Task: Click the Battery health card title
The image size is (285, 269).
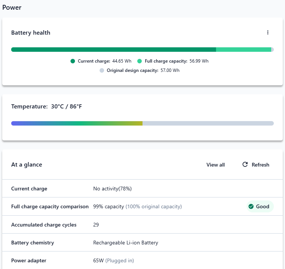Action: pos(31,33)
